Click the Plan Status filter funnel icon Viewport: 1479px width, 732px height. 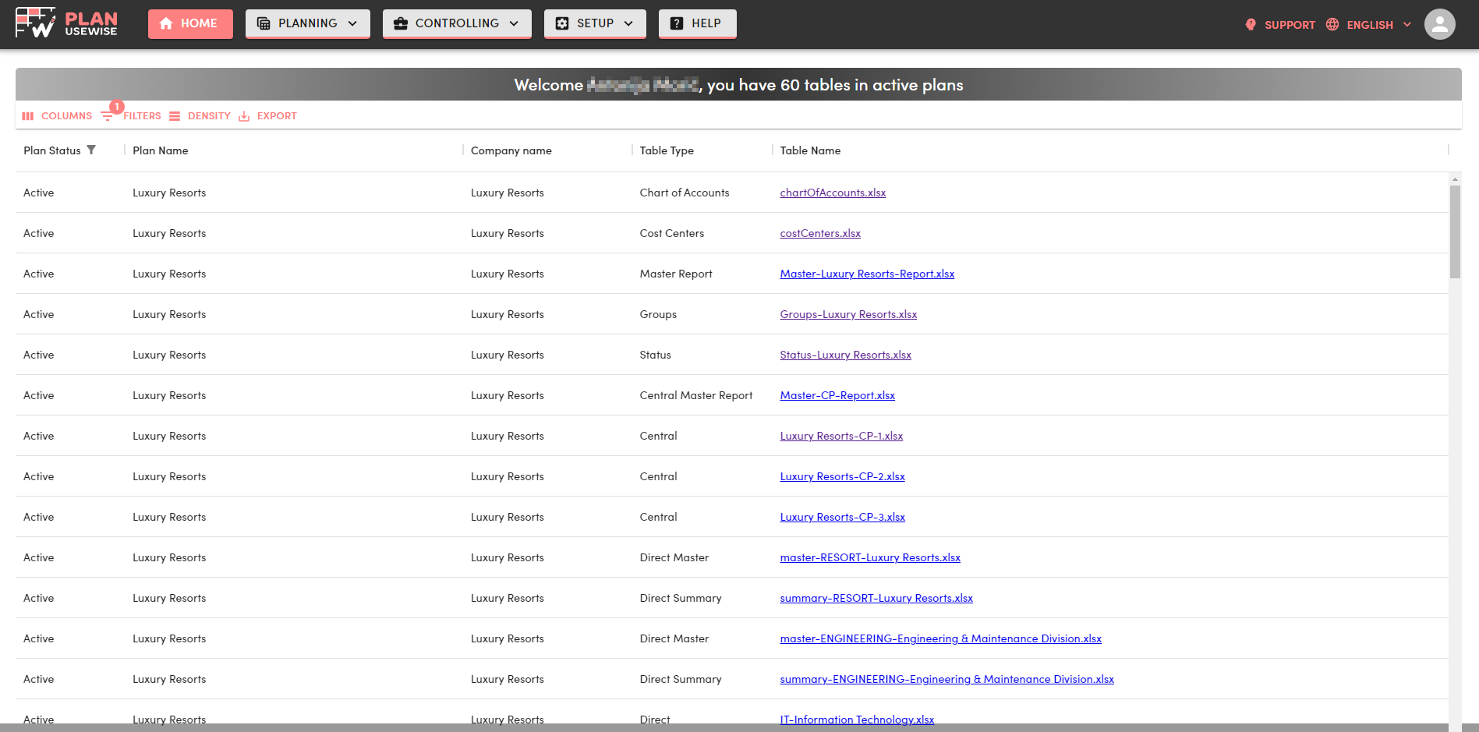[x=91, y=150]
